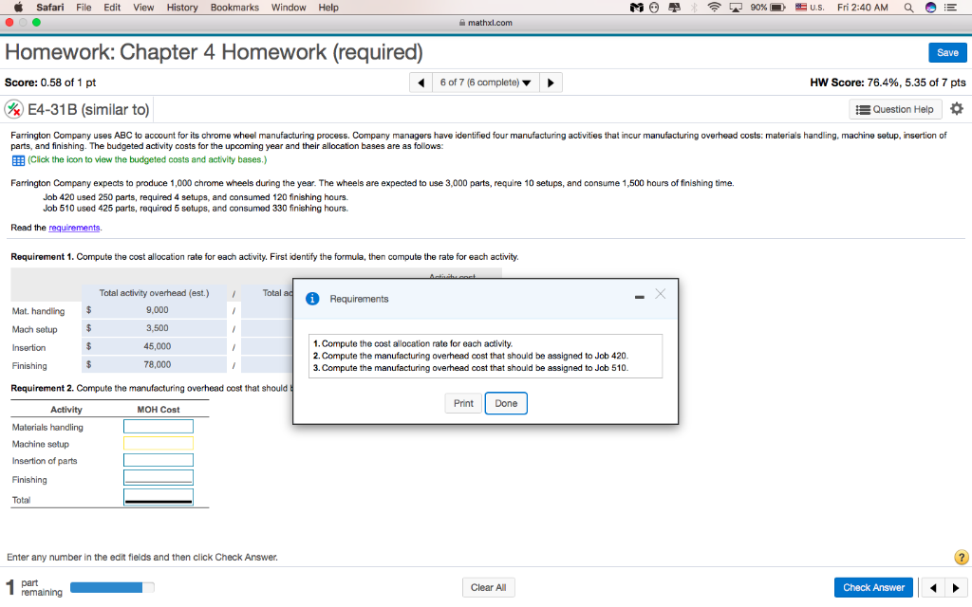
Task: Click the yellow help question mark icon
Action: [x=961, y=558]
